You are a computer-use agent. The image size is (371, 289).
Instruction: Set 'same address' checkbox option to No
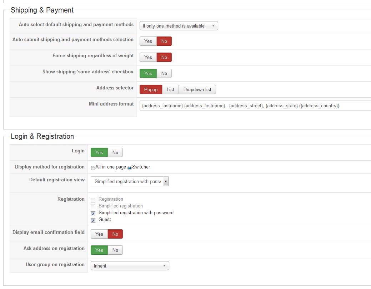tap(164, 73)
